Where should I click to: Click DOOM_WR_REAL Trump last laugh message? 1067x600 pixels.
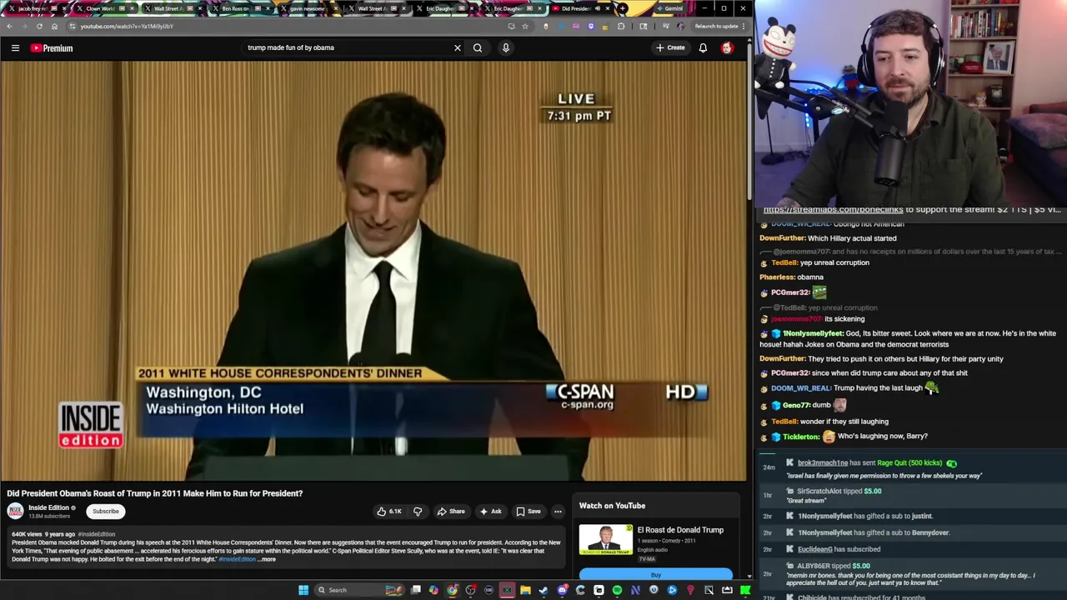tap(854, 387)
